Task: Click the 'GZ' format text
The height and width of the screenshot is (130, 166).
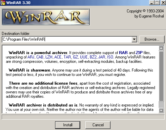Action: (75, 57)
